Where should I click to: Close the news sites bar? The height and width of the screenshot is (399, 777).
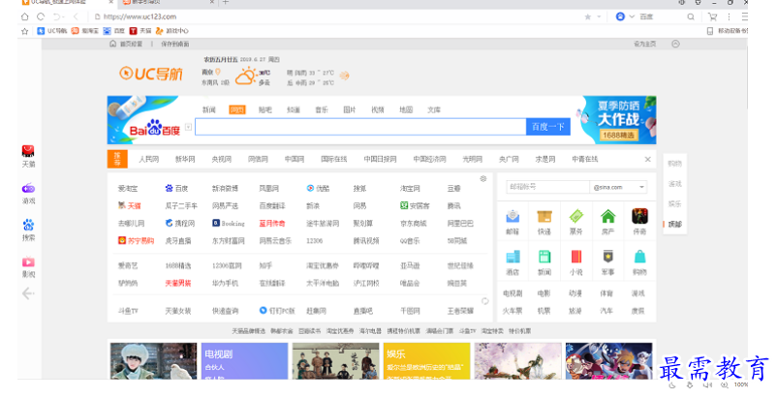click(x=648, y=160)
